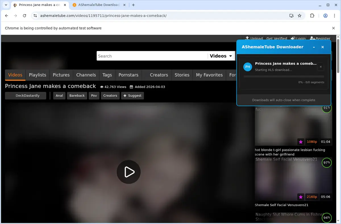Open the Pictures navigation tab
This screenshot has width=341, height=224.
pyautogui.click(x=61, y=75)
